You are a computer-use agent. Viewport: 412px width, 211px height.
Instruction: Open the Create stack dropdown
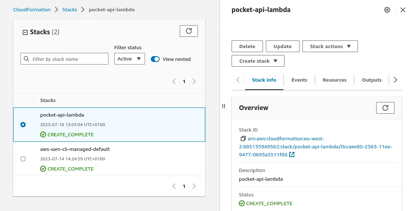258,61
